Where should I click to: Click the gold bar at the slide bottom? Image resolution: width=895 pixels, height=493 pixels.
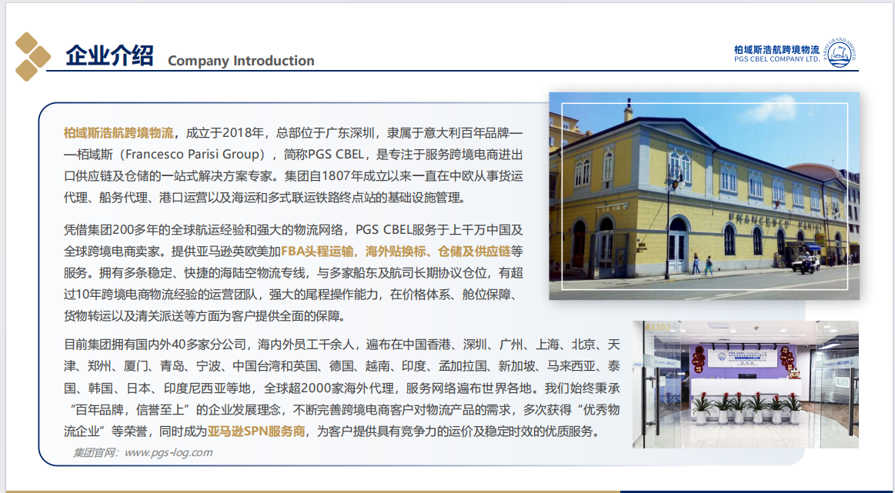[308, 490]
